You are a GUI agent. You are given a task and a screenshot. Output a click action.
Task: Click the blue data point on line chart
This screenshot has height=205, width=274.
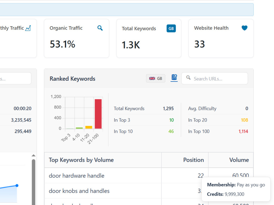tap(17, 186)
